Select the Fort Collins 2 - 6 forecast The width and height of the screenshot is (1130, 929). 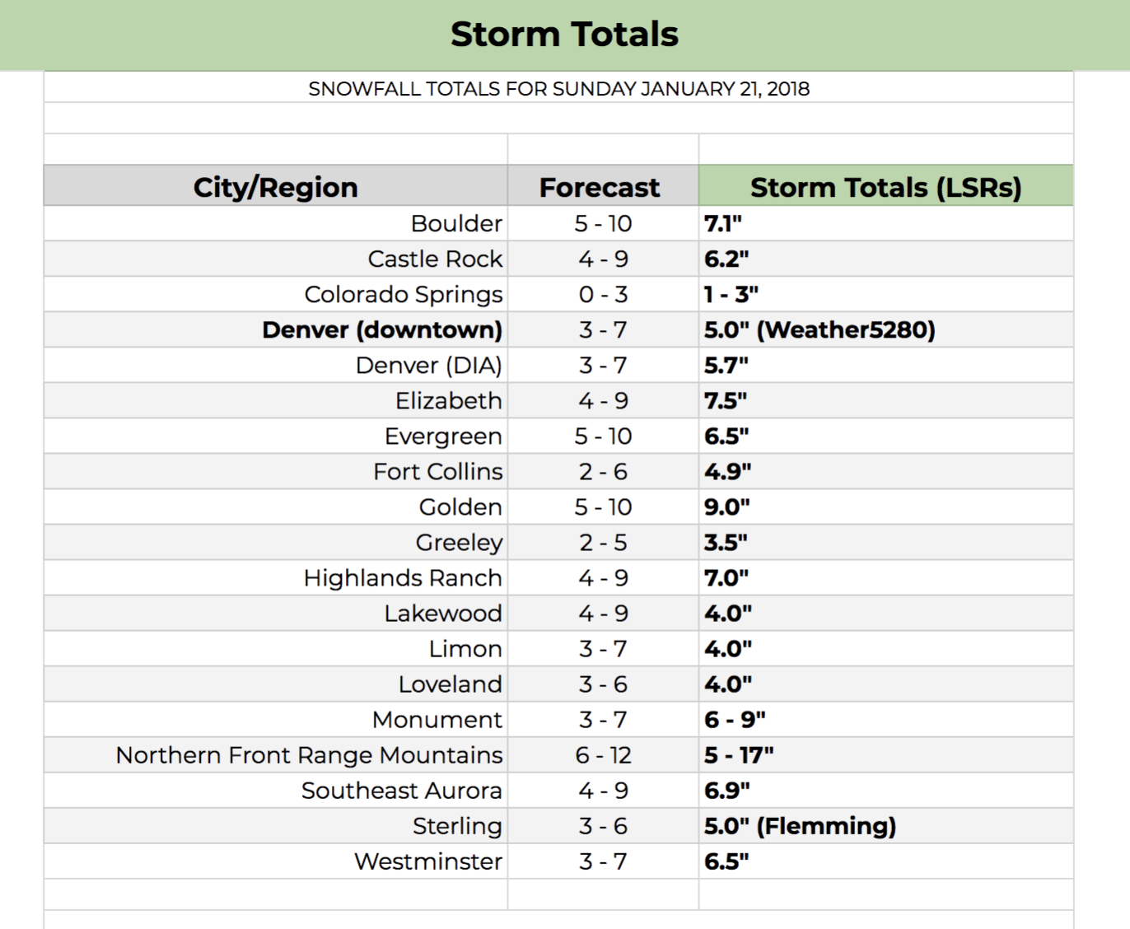(603, 471)
